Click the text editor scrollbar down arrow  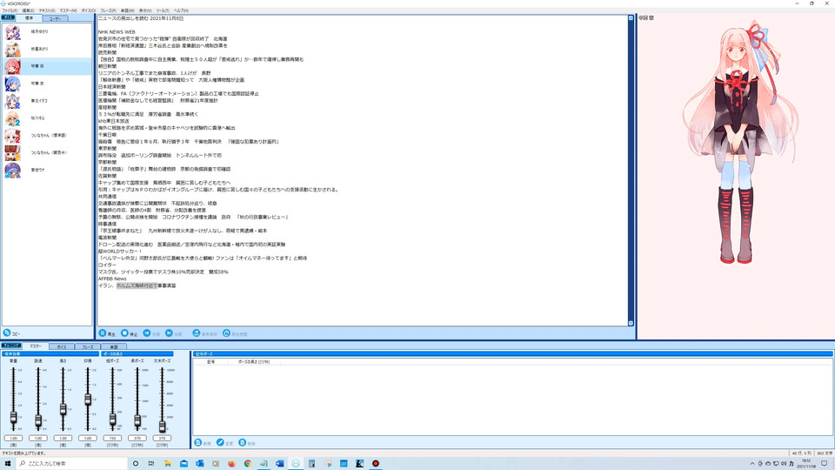(x=631, y=323)
